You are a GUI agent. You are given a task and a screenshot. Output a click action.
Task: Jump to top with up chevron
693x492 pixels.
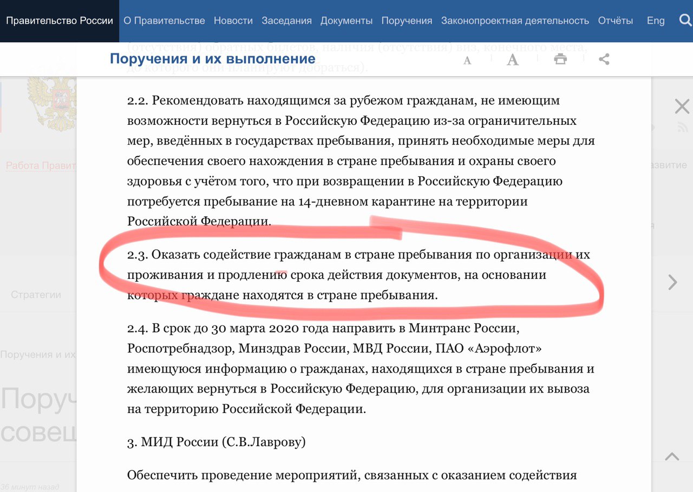(x=672, y=457)
